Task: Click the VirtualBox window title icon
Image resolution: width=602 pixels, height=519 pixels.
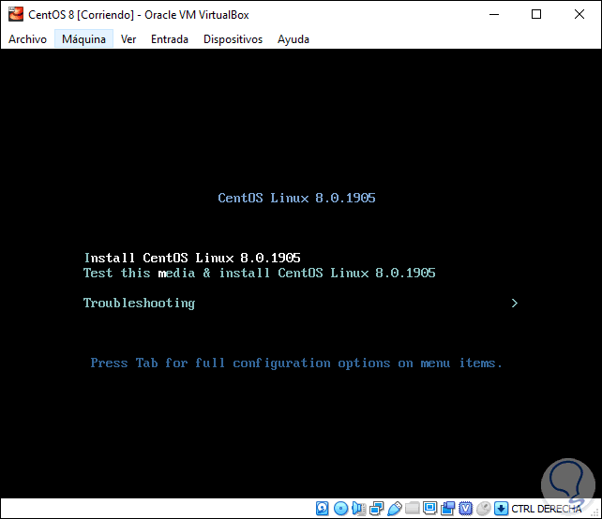Action: click(16, 14)
